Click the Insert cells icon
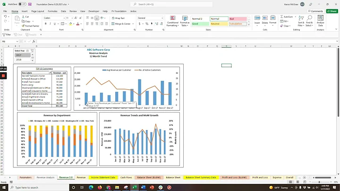Screen dimensions: 340x191 pyautogui.click(x=257, y=18)
